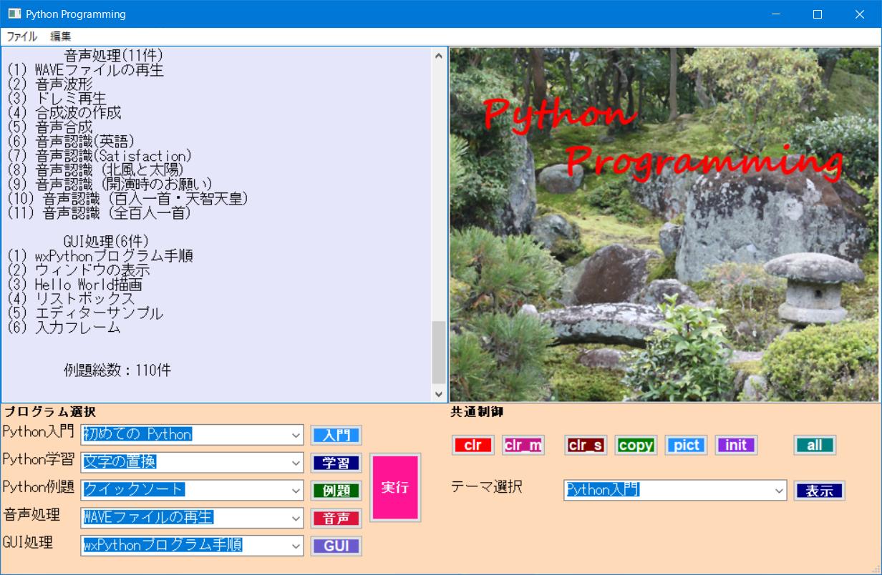Viewport: 882px width, 575px height.
Task: Click the text list scrollbar down arrow
Action: [440, 394]
